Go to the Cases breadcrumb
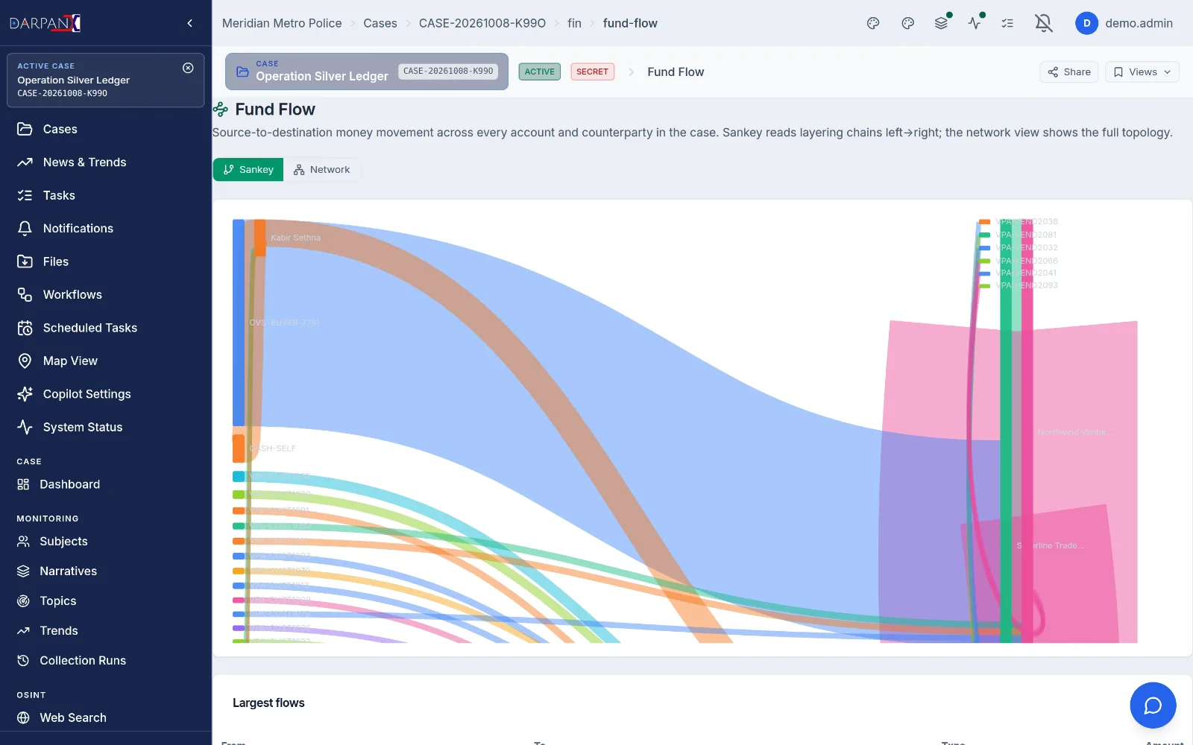The image size is (1193, 745). (380, 23)
